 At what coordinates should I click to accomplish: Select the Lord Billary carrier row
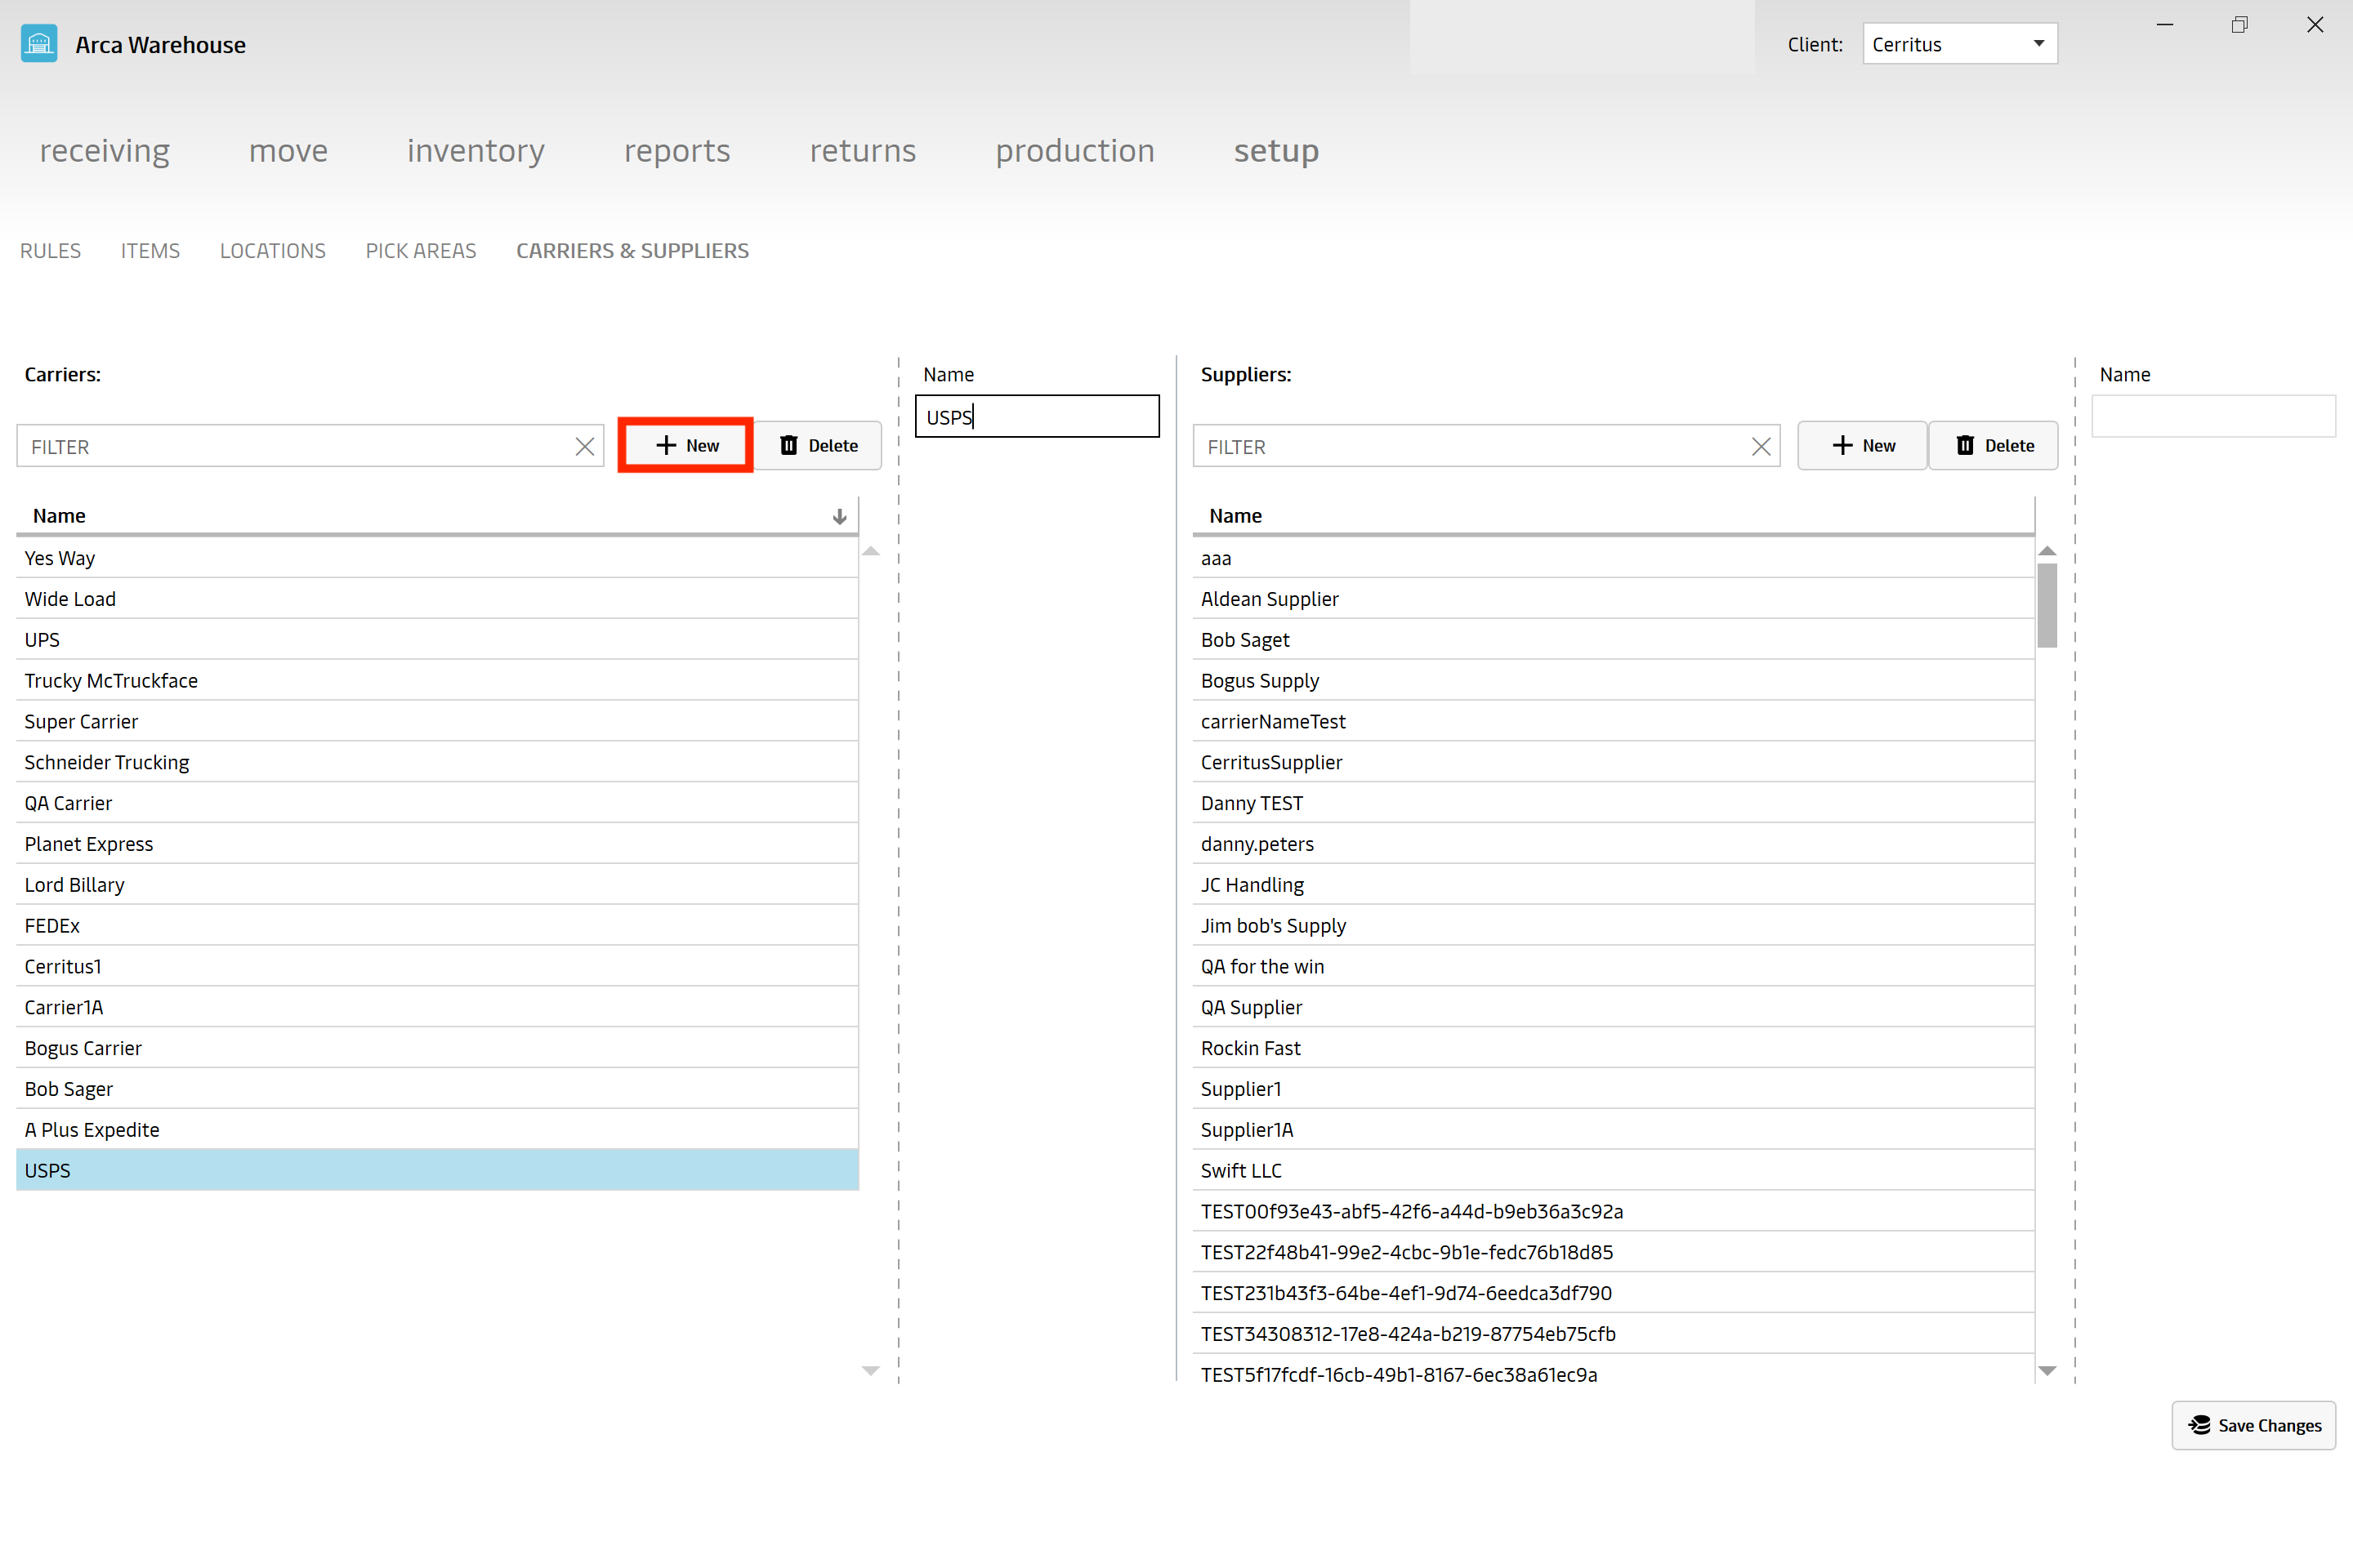coord(437,885)
